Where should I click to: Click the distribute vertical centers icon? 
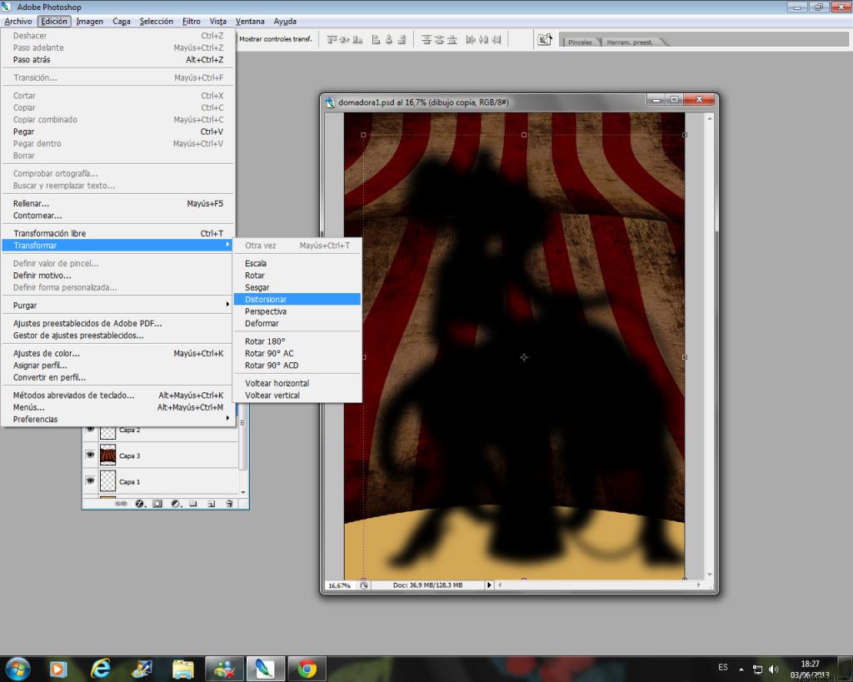pos(440,40)
